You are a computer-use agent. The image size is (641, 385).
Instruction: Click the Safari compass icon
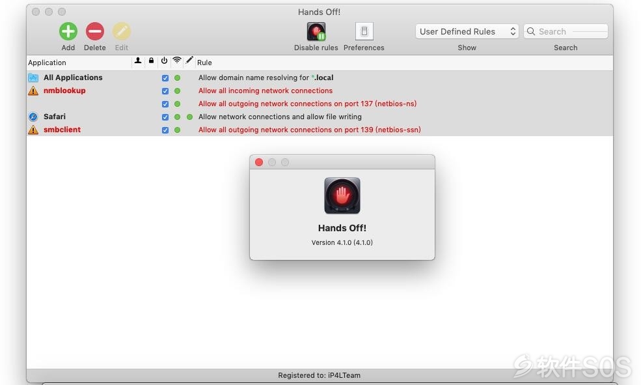click(33, 117)
